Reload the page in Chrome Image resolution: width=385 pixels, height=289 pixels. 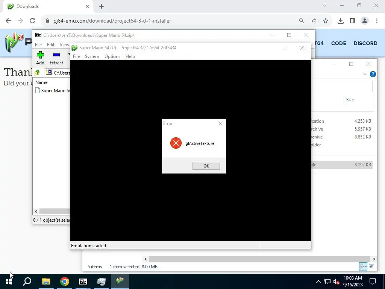tap(32, 21)
